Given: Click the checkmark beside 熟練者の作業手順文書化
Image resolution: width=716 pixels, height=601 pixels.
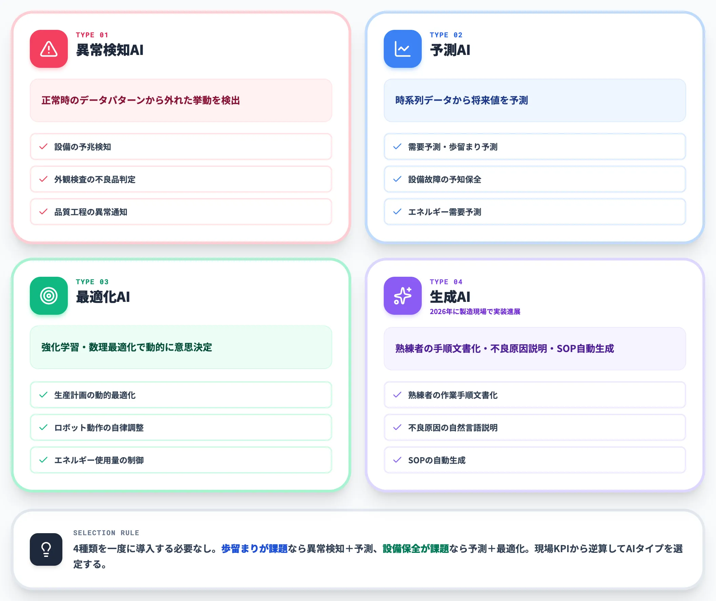Looking at the screenshot, I should (397, 395).
